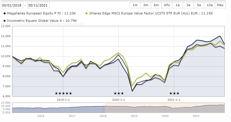
Task: Click the 8.00K y-axis label
Action: [x=7, y=76]
